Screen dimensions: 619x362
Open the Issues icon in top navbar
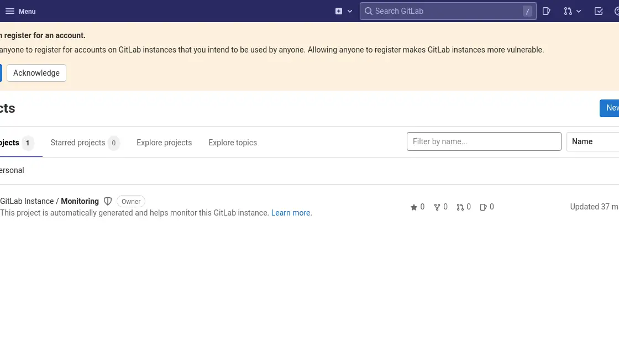coord(546,11)
